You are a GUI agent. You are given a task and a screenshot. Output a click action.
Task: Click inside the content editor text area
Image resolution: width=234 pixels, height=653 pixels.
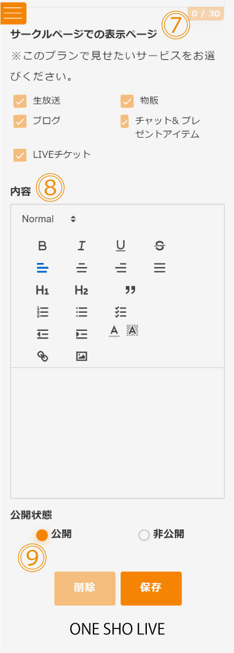coord(117,432)
